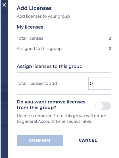Select the My licenses section heading
This screenshot has width=119, height=158.
click(30, 27)
